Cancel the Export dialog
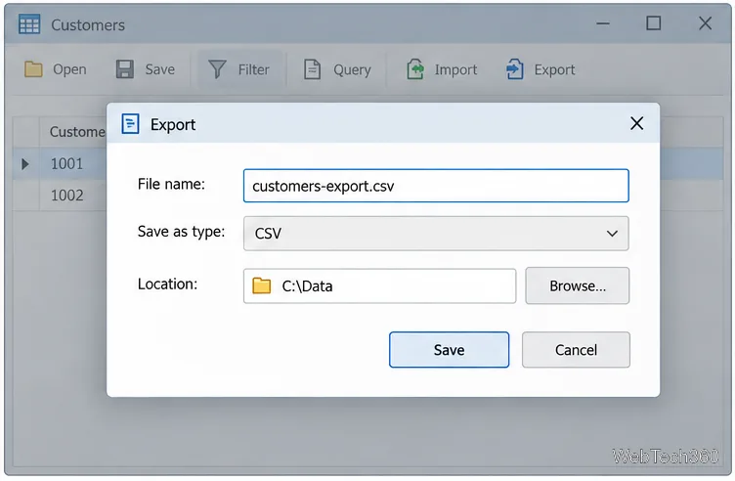This screenshot has height=481, width=735. (576, 350)
